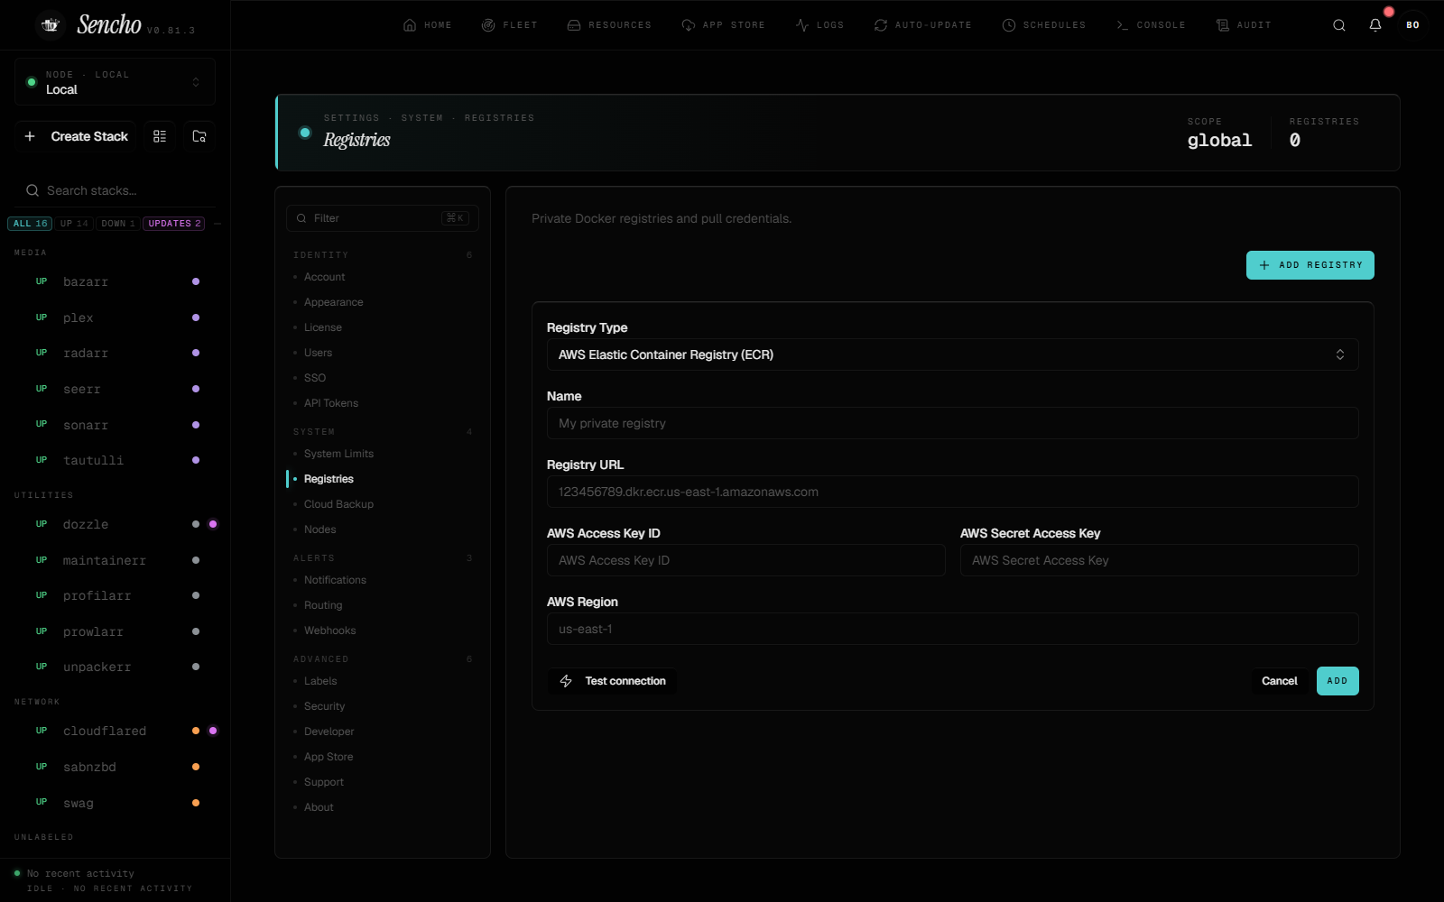The width and height of the screenshot is (1444, 902).
Task: Go to the Home tab
Action: point(428,25)
